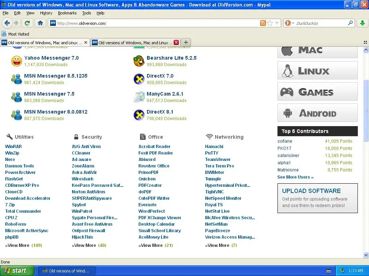Open the address bar history dropdown arrow
The width and height of the screenshot is (369, 276).
tap(277, 23)
